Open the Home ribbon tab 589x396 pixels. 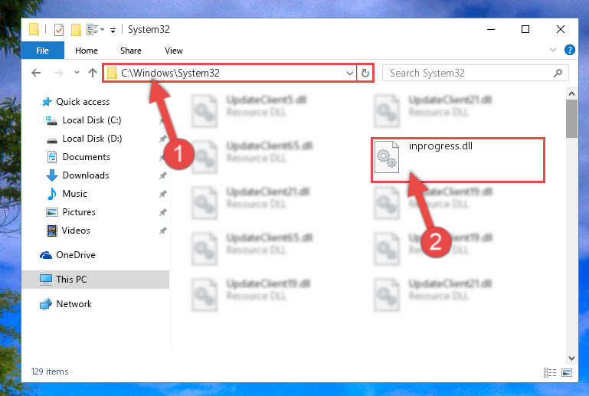87,51
